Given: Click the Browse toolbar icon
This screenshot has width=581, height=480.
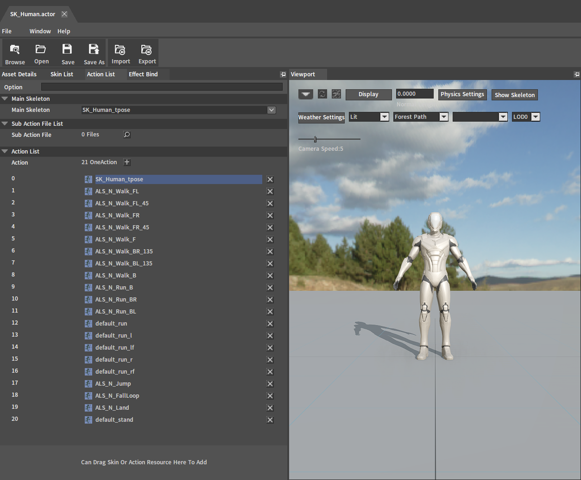Looking at the screenshot, I should (x=15, y=53).
